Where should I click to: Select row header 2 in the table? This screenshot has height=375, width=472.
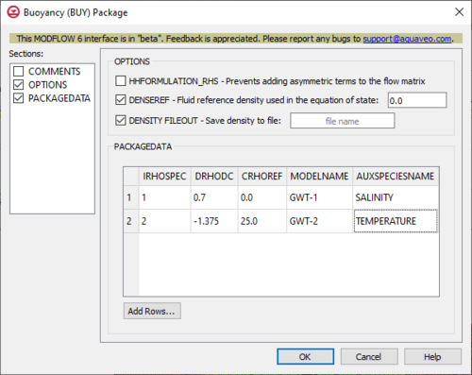[x=131, y=221]
